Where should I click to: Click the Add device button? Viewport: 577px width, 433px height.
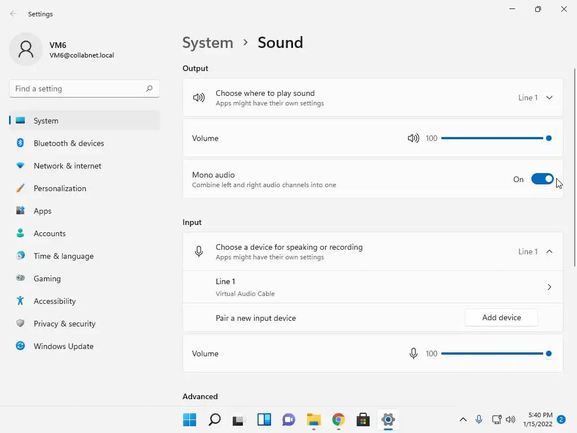[x=501, y=317]
